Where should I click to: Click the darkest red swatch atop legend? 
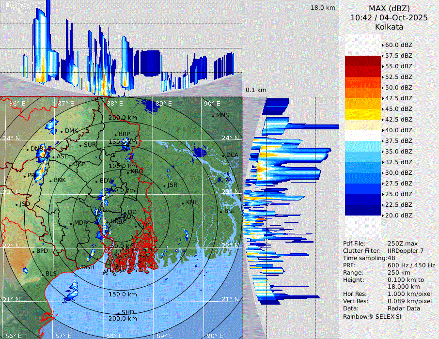click(x=362, y=61)
